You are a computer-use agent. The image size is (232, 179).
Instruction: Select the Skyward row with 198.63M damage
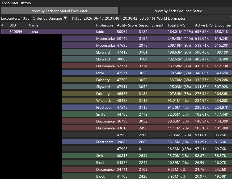click(x=147, y=52)
